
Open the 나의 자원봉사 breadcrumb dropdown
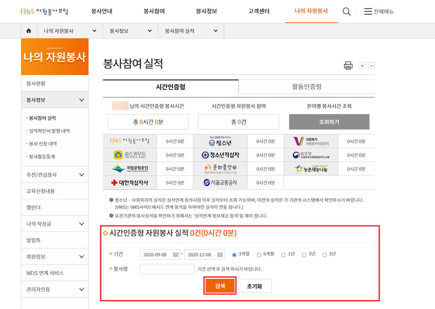[x=70, y=31]
